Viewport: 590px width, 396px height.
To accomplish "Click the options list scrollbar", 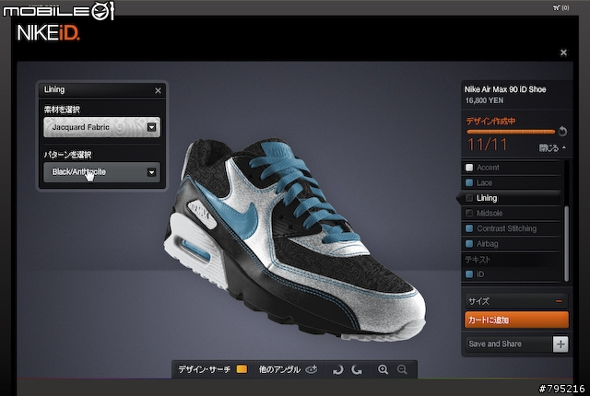I will tap(566, 243).
